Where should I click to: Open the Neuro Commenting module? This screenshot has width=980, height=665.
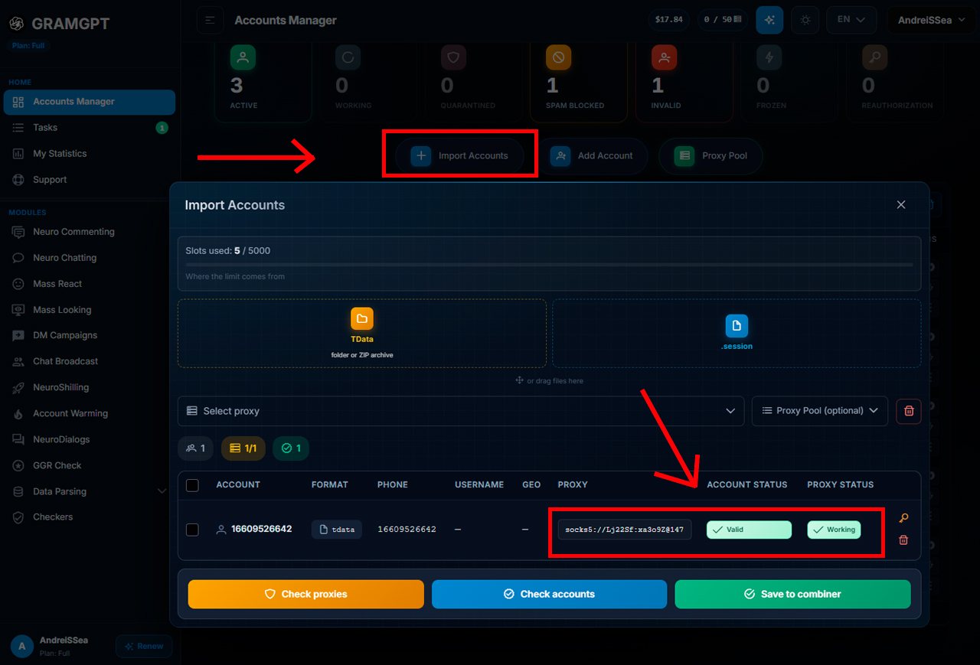tap(90, 232)
